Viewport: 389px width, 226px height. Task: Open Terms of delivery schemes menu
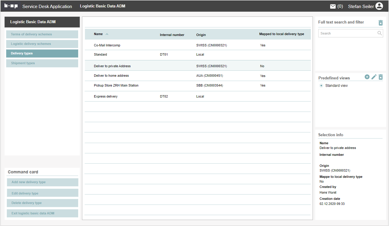pos(42,34)
